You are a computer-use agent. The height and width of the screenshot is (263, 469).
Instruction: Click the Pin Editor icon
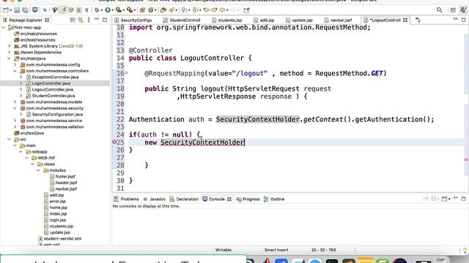tap(246, 10)
